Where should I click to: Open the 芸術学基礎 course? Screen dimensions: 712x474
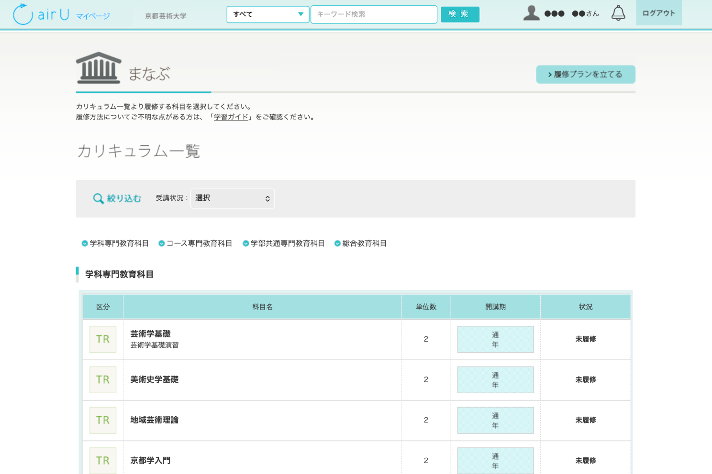(150, 334)
